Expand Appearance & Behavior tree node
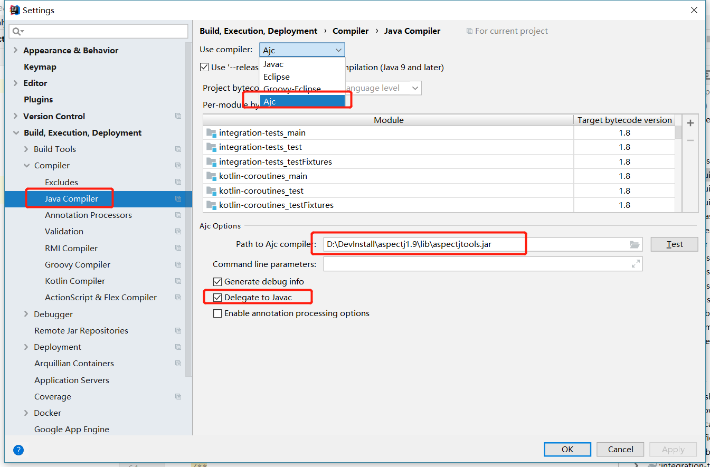Viewport: 710px width, 467px height. coord(16,51)
